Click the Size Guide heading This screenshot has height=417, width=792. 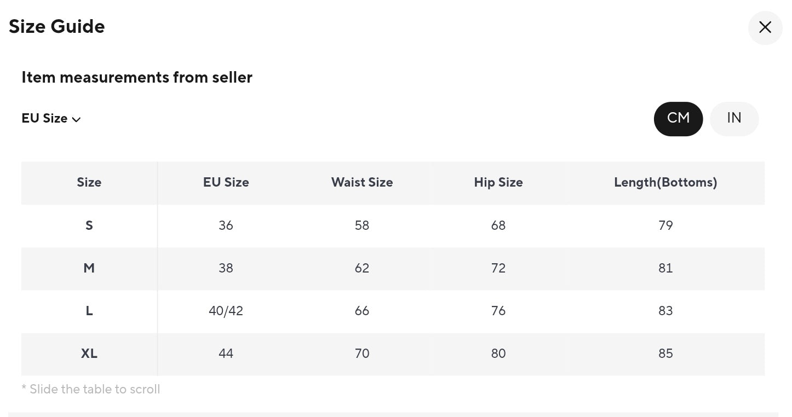coord(56,26)
